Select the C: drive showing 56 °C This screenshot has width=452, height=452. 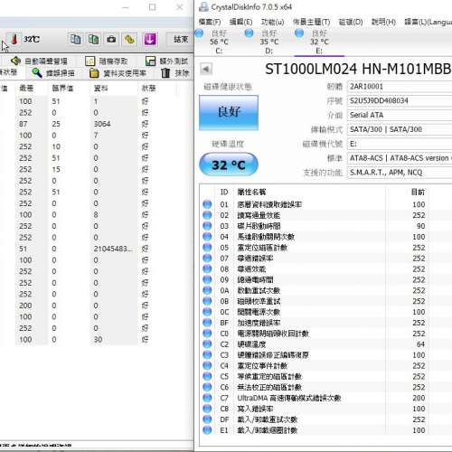coord(219,42)
